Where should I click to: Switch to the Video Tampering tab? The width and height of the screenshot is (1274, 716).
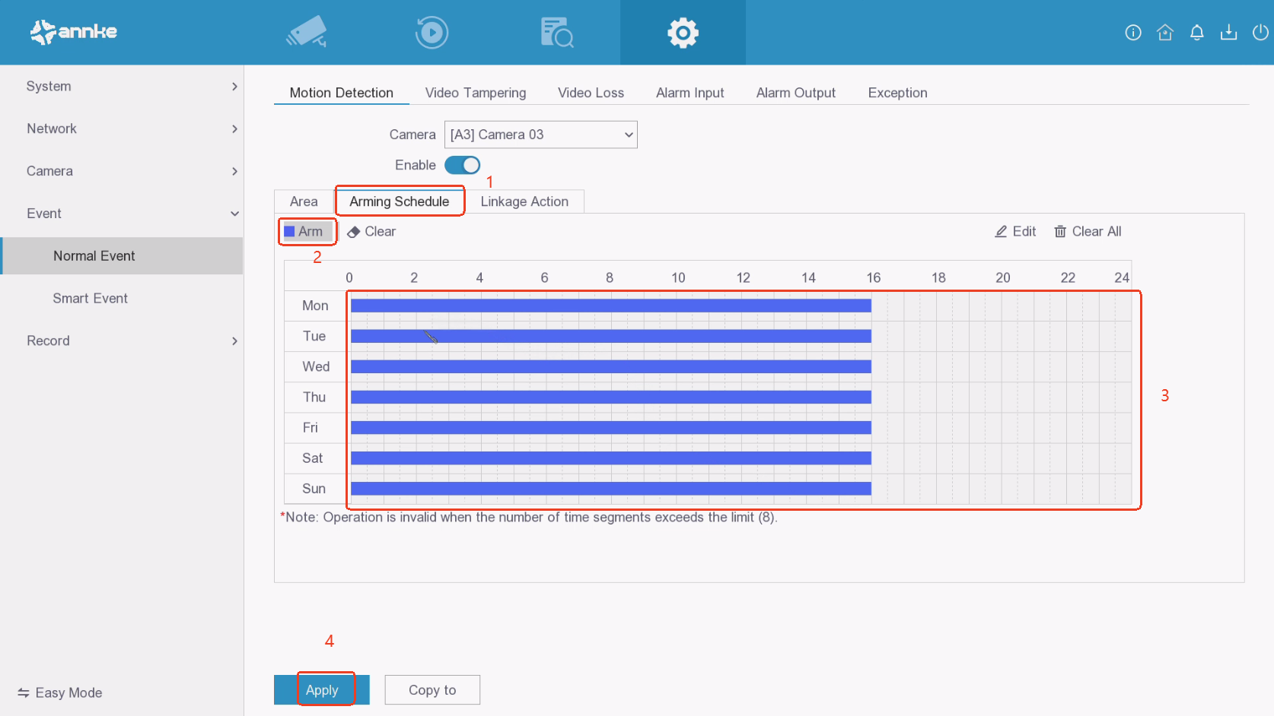pyautogui.click(x=475, y=93)
